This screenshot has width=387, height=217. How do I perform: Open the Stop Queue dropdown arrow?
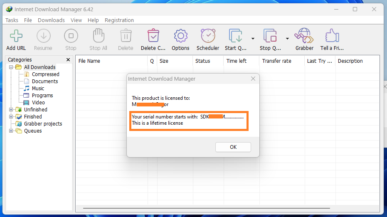[287, 39]
